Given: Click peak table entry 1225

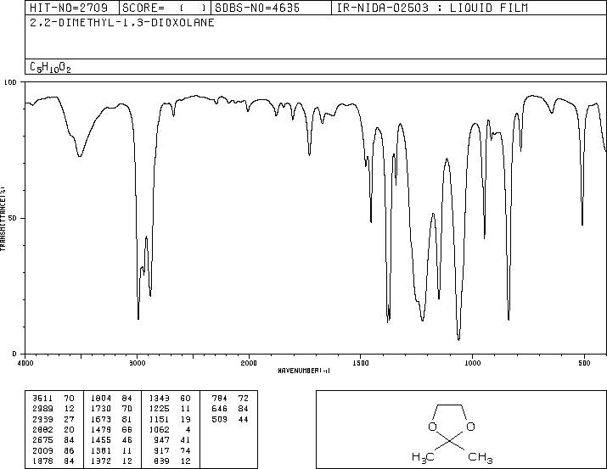Looking at the screenshot, I should 160,409.
